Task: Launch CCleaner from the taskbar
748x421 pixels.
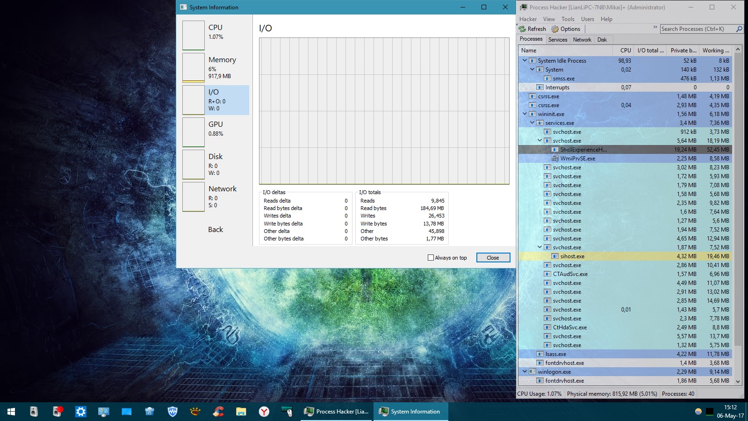Action: pyautogui.click(x=218, y=412)
